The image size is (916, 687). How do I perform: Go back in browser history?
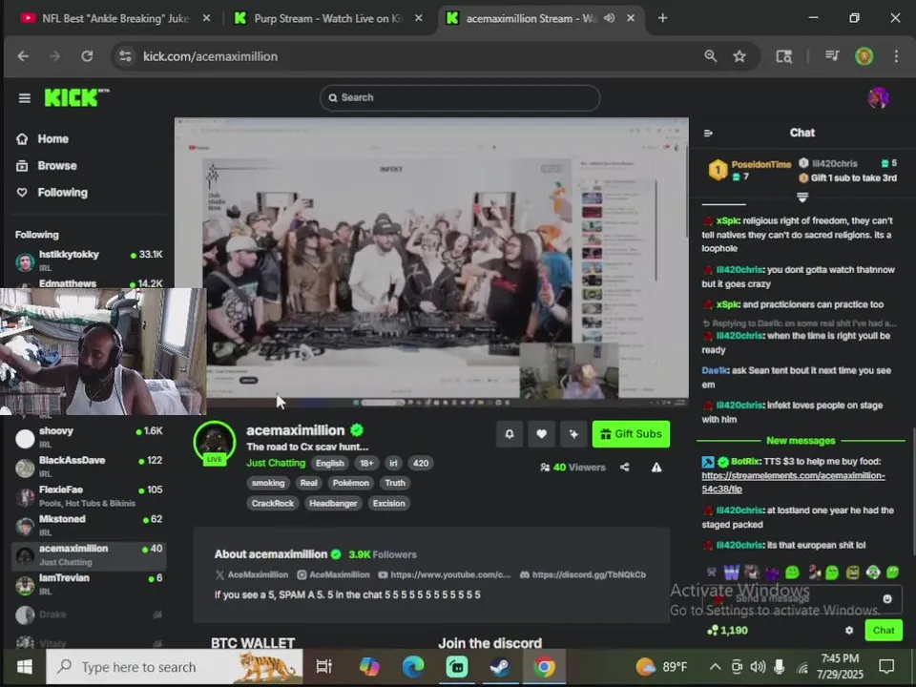[x=23, y=56]
